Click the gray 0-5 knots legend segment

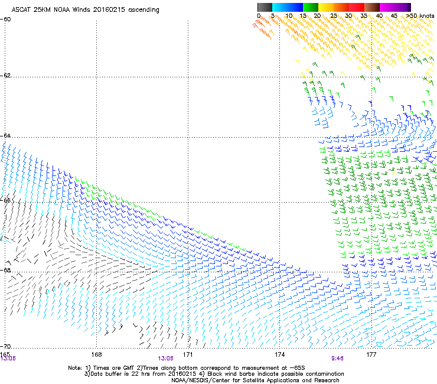pos(265,7)
